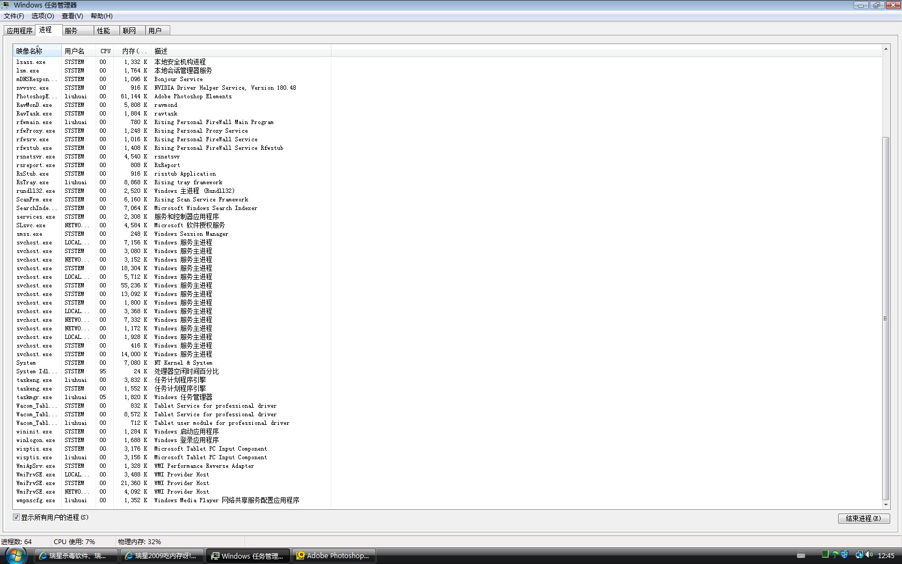
Task: Select the rfwProxy.exe process row
Action: click(172, 131)
